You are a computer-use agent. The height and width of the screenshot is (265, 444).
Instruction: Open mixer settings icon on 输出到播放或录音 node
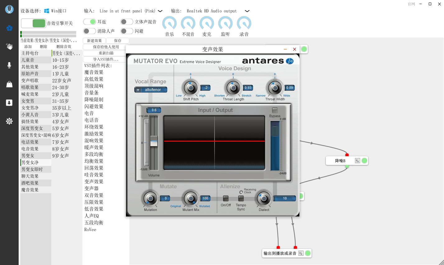tap(301, 253)
